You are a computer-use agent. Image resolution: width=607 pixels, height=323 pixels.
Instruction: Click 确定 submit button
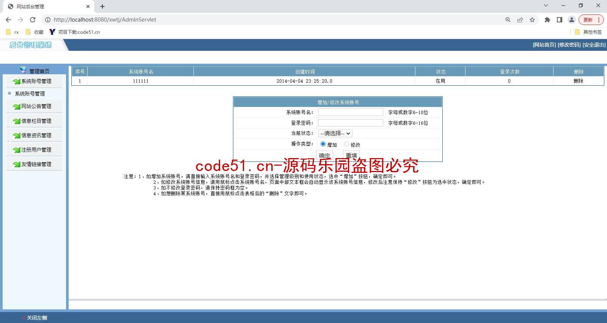coord(324,155)
